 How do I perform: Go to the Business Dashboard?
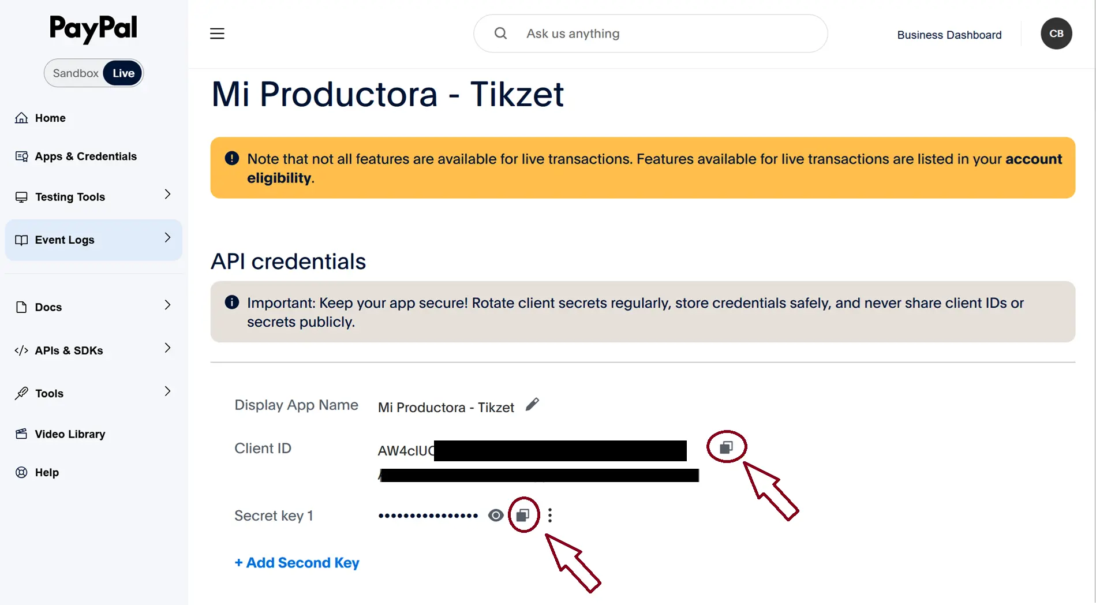pyautogui.click(x=948, y=35)
